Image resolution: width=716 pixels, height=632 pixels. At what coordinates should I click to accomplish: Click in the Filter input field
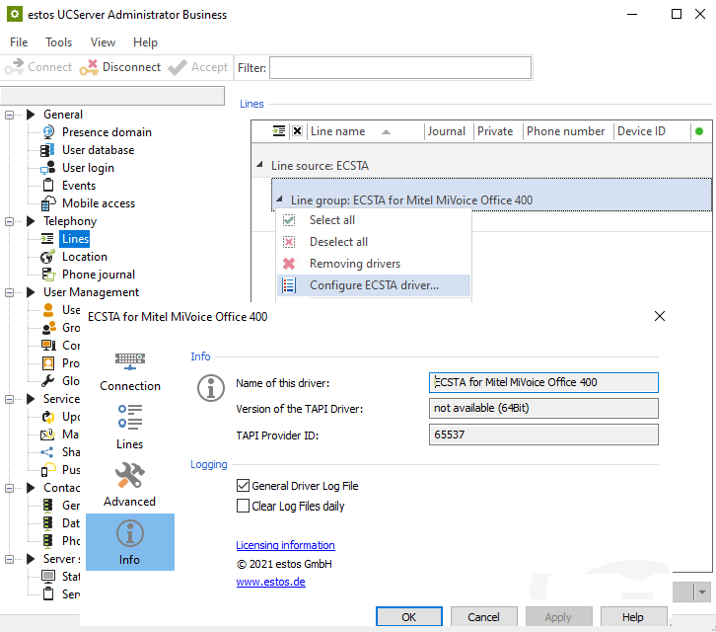(x=399, y=67)
